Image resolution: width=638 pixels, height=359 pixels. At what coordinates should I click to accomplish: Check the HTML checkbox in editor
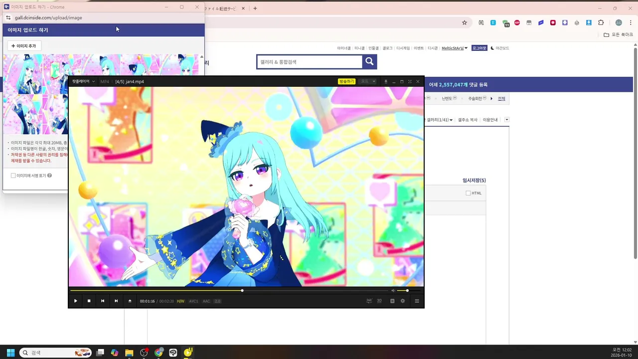pyautogui.click(x=468, y=193)
